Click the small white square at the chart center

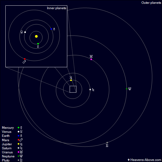coord(73,89)
